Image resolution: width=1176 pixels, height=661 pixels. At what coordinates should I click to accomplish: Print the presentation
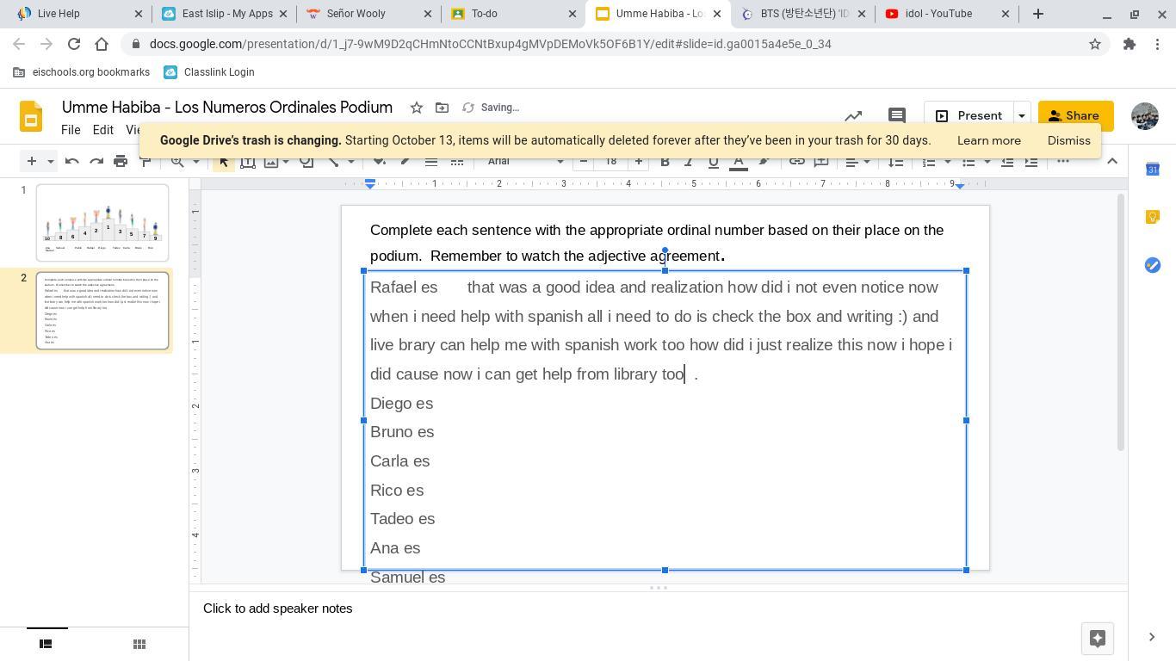pos(121,161)
